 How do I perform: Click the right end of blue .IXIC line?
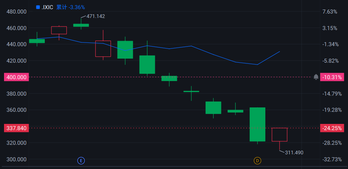[279, 52]
